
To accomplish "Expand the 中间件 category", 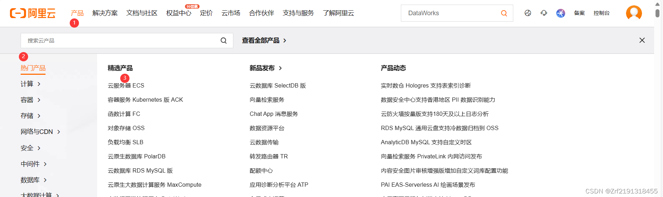I will pyautogui.click(x=34, y=164).
